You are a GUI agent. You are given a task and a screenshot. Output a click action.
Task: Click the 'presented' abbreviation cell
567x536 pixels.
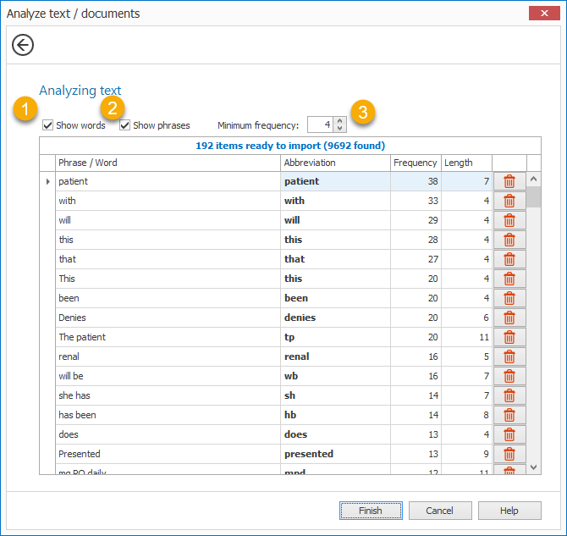pos(335,454)
